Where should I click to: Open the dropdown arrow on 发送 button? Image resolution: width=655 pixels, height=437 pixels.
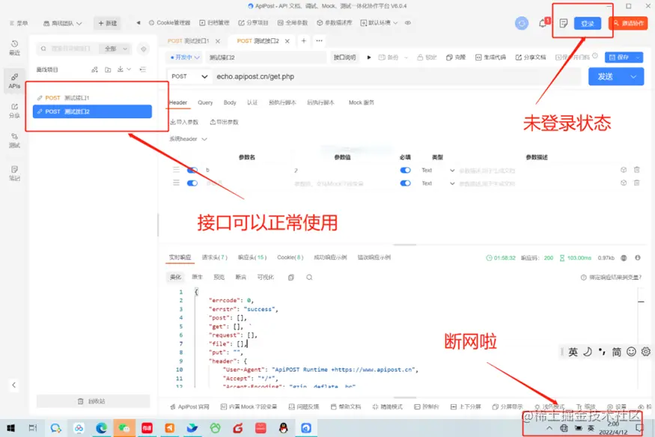coord(633,76)
